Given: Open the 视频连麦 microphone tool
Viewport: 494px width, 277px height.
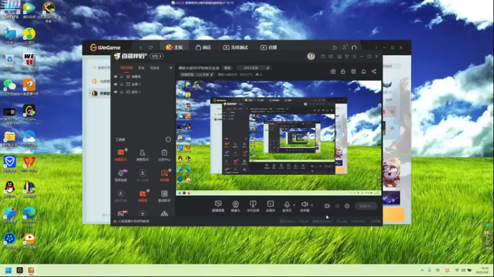Looking at the screenshot, I should coord(120,175).
